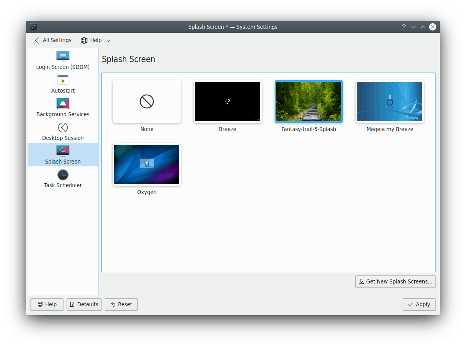Choose the None splash screen option
Image resolution: width=466 pixels, height=346 pixels.
(146, 101)
